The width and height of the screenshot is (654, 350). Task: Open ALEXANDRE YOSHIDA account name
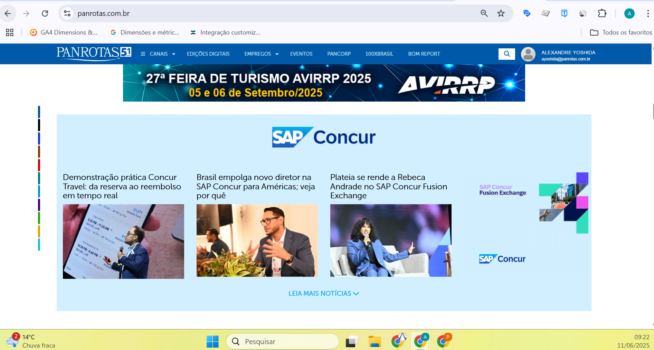pyautogui.click(x=568, y=53)
